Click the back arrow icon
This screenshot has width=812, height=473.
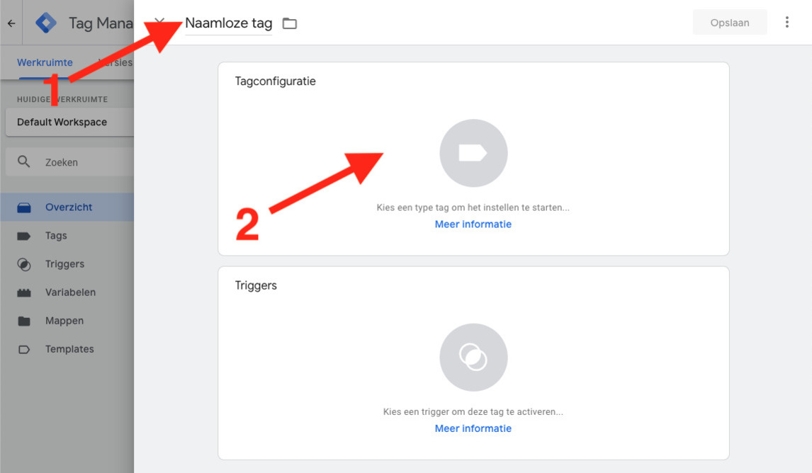coord(11,23)
